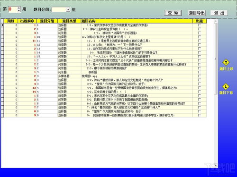Sort by the 期数 column header
The height and width of the screenshot is (177, 237).
pyautogui.click(x=11, y=21)
